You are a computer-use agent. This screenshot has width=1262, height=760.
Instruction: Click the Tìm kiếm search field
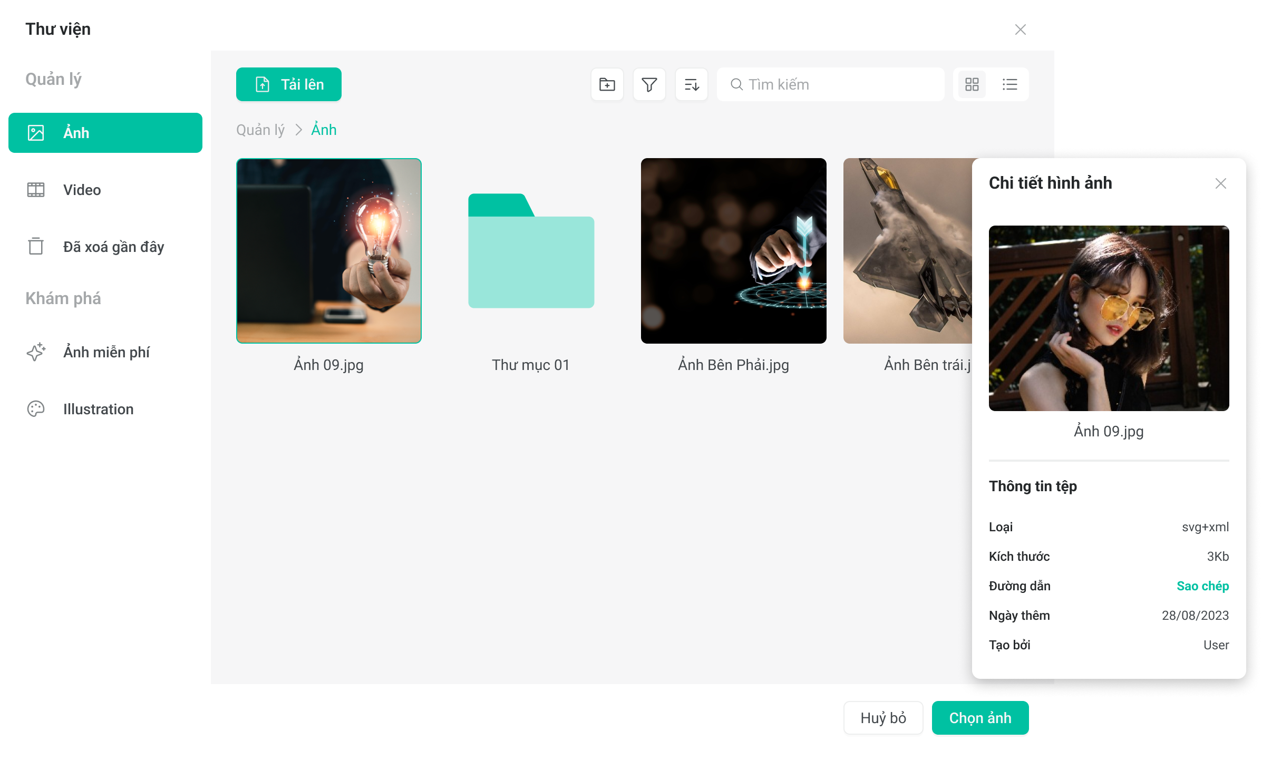[838, 84]
